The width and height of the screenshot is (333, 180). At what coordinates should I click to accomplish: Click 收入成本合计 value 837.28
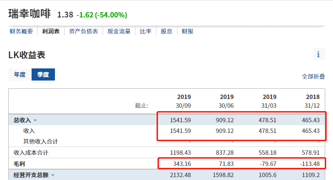point(225,153)
